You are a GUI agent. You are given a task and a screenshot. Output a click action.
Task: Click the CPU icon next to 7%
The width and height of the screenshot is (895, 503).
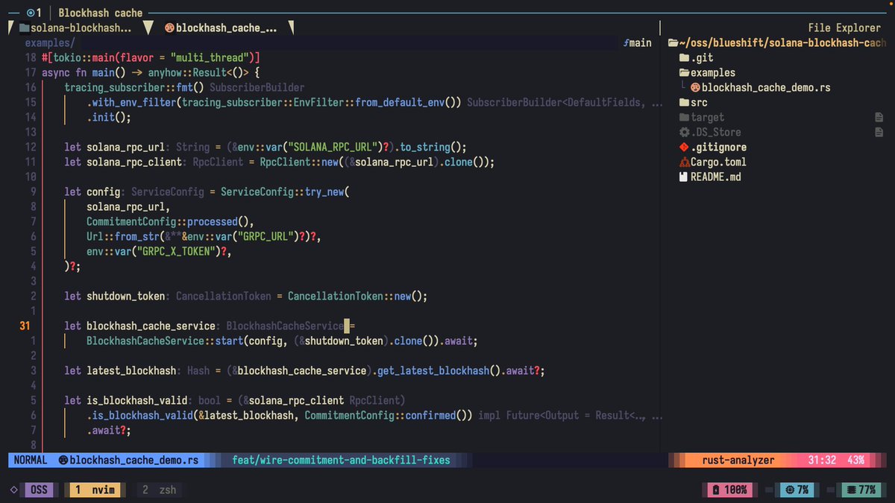tap(789, 490)
